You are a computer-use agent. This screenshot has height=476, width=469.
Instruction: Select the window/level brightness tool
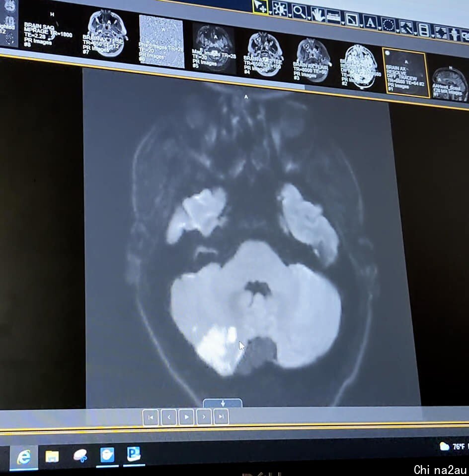point(280,9)
